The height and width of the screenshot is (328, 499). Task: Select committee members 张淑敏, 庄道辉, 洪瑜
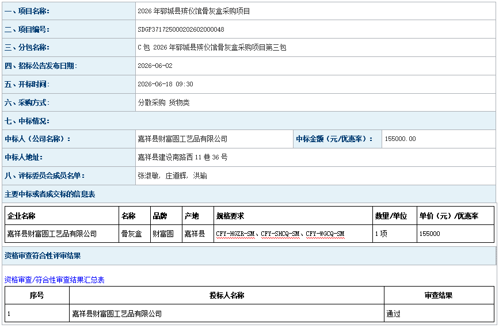(172, 176)
